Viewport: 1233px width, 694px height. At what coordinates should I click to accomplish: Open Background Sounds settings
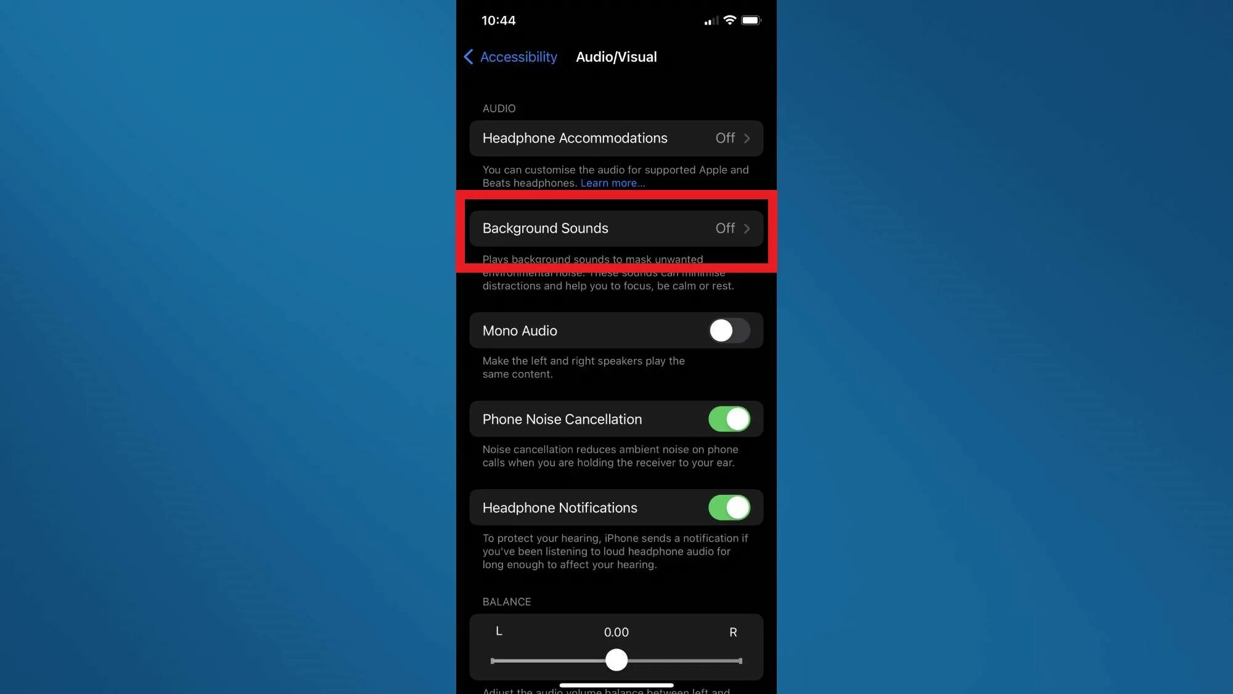coord(616,228)
